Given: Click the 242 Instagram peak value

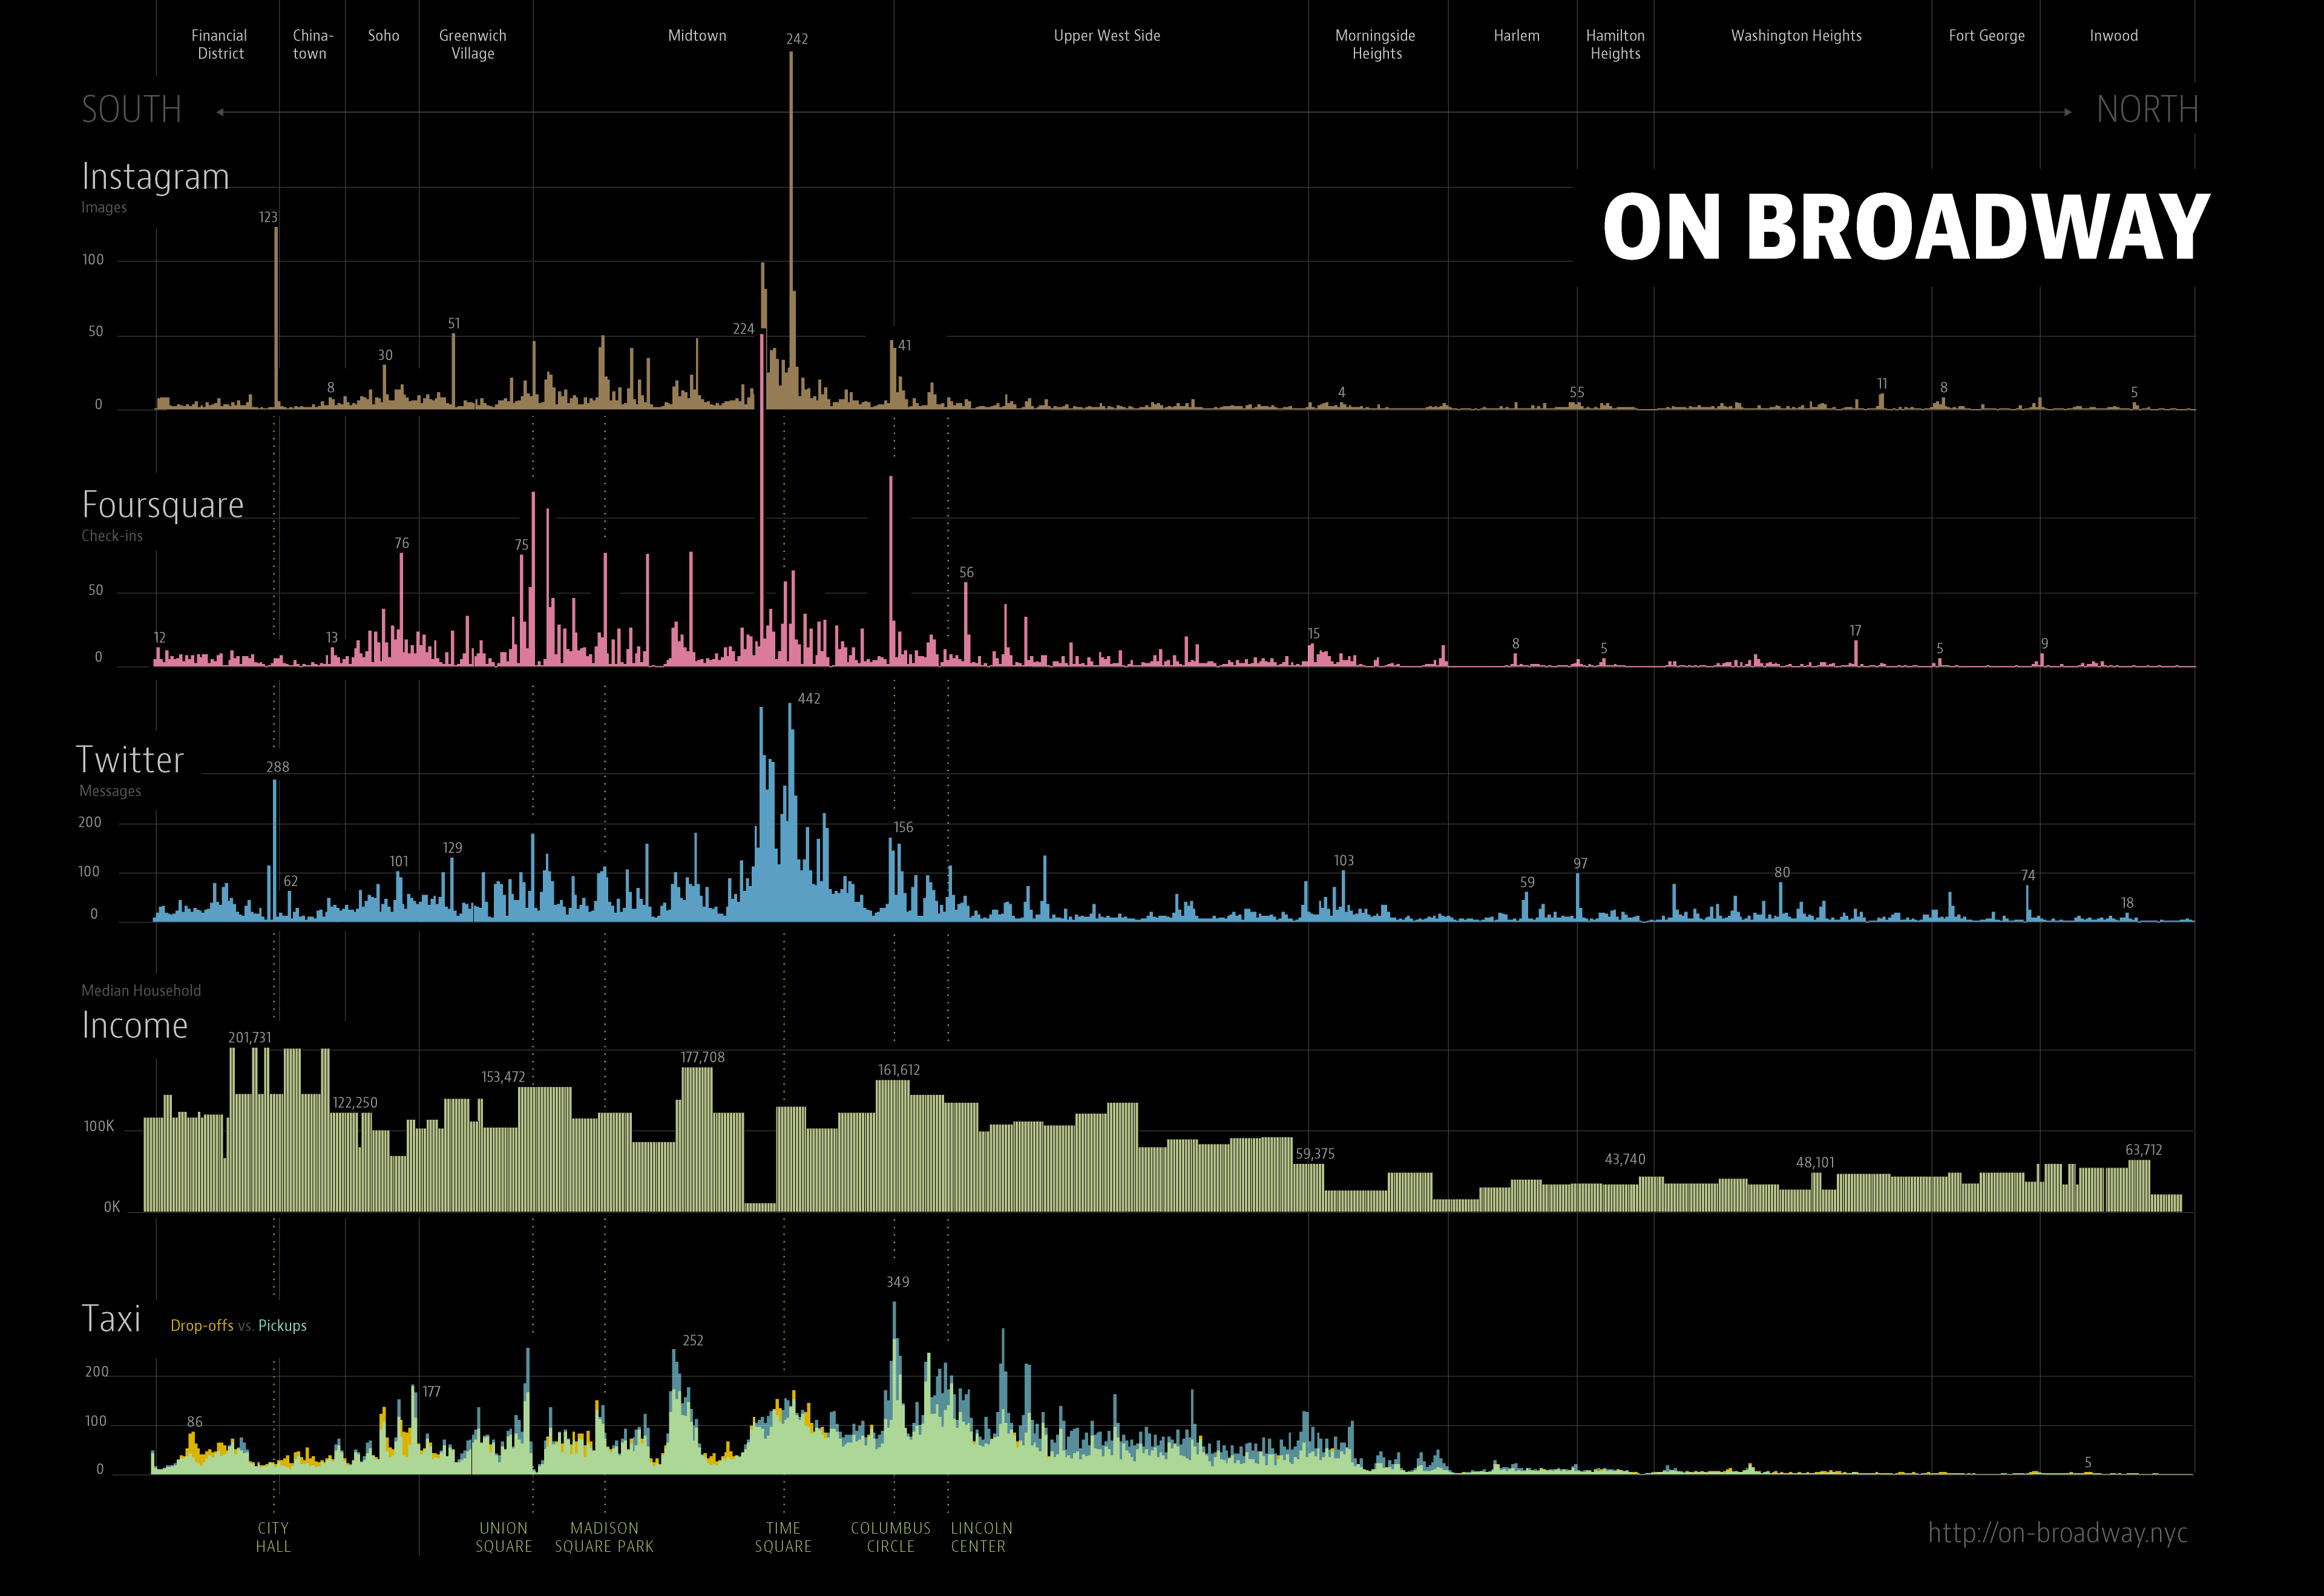Looking at the screenshot, I should click(797, 39).
